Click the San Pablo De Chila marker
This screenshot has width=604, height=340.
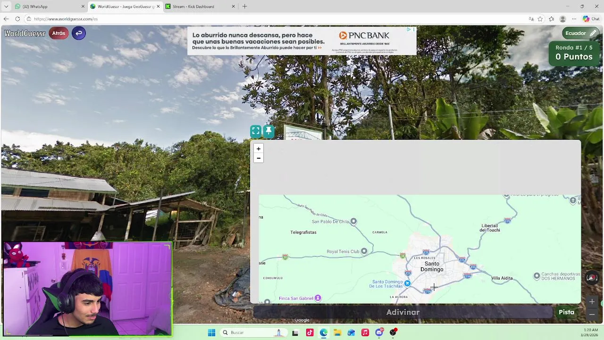pos(353,221)
